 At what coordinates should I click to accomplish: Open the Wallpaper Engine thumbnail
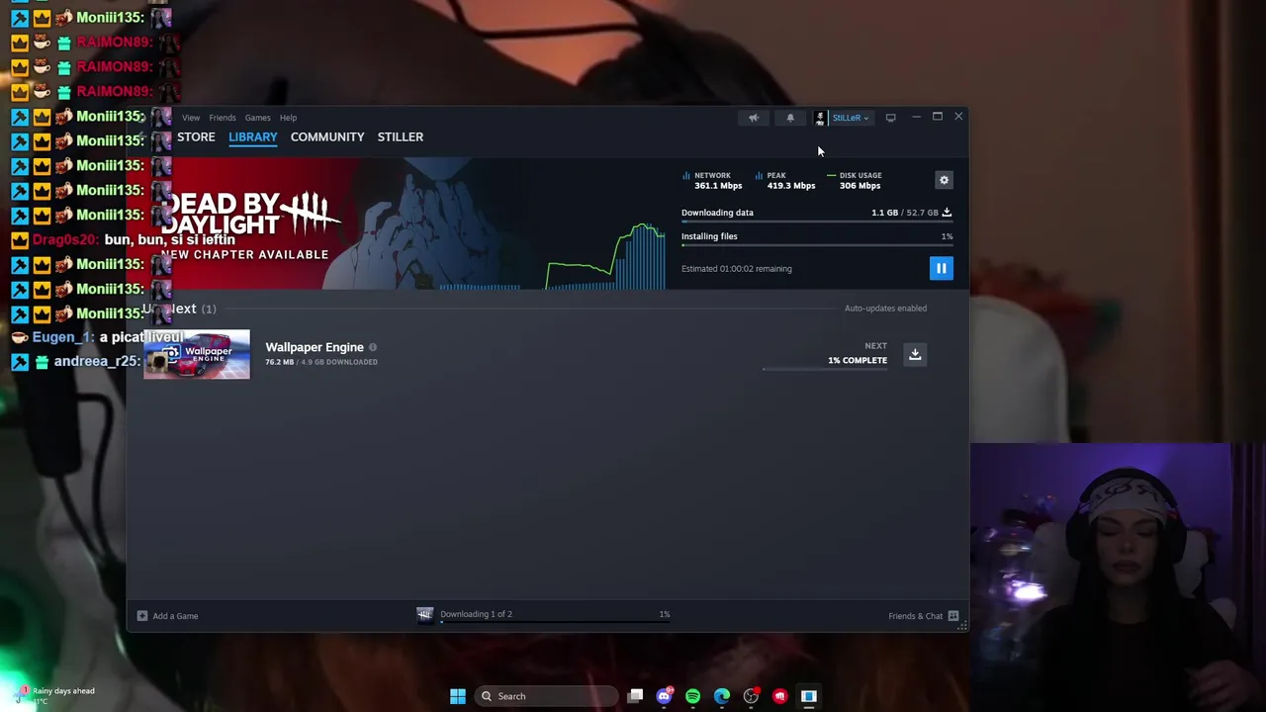pos(197,354)
